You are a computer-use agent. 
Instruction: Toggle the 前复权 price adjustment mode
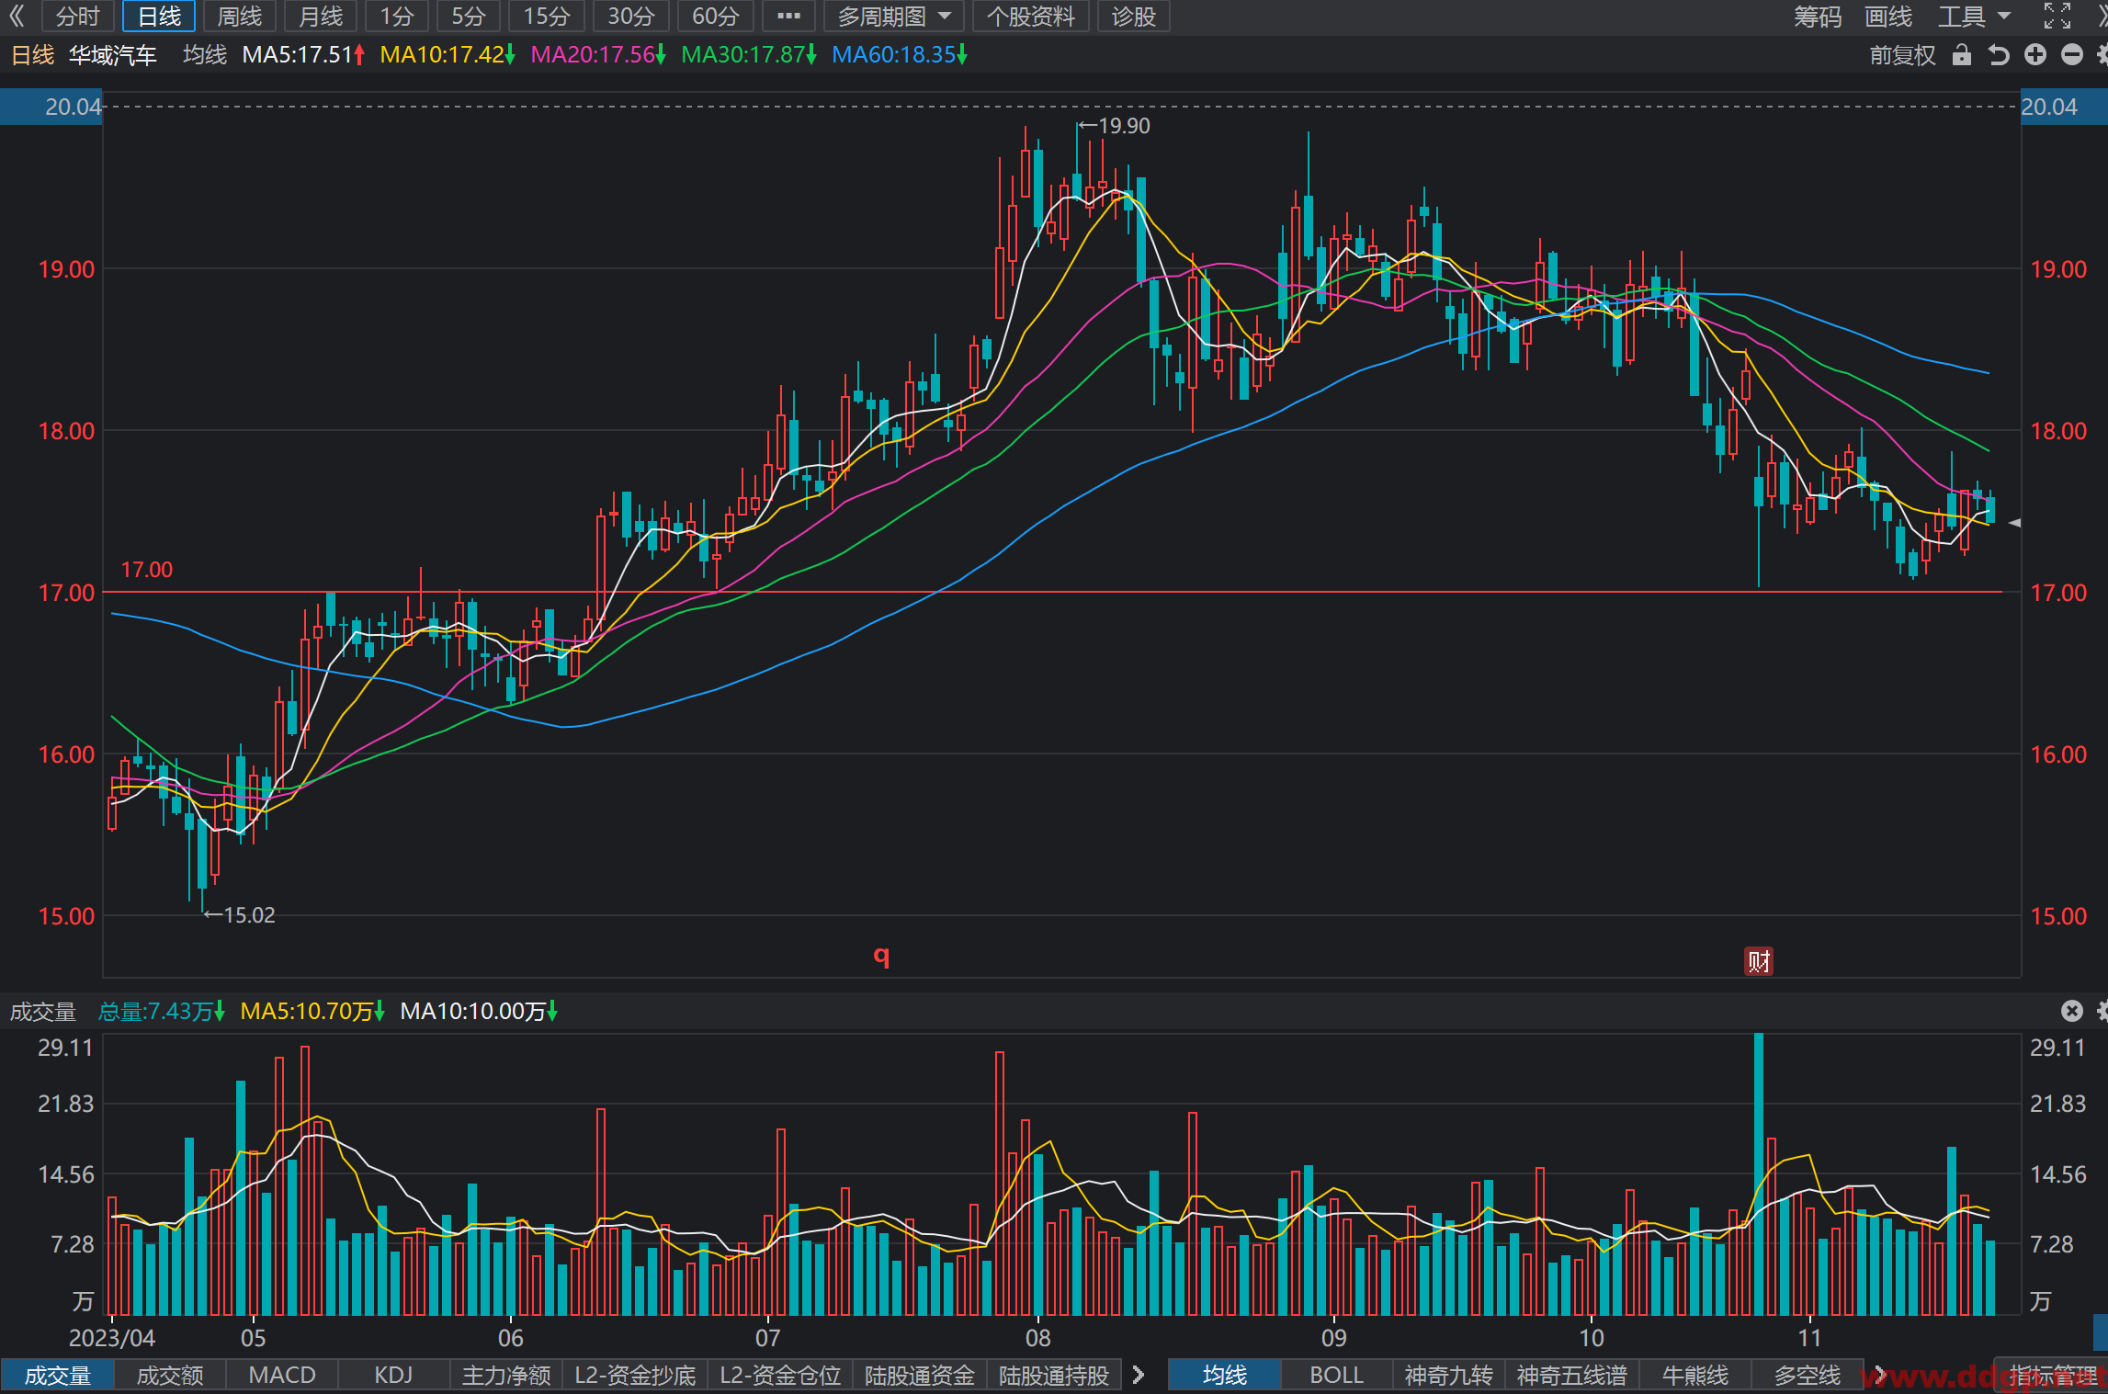(x=1902, y=55)
